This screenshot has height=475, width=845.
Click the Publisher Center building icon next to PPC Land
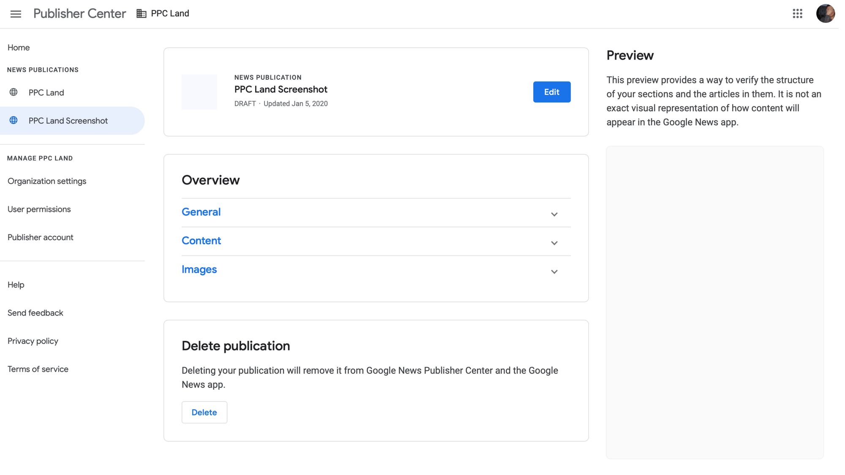coord(141,13)
